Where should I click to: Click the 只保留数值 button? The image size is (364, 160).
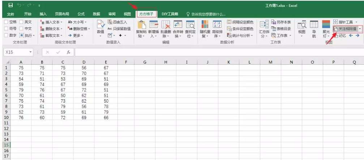click(119, 29)
